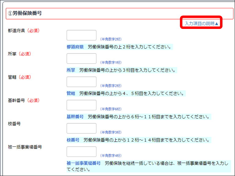
Task: Focus the 所掌 text box
Action: tap(81, 58)
